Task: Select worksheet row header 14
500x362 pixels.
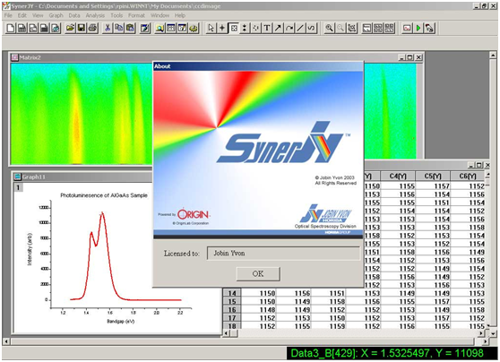Action: (232, 293)
